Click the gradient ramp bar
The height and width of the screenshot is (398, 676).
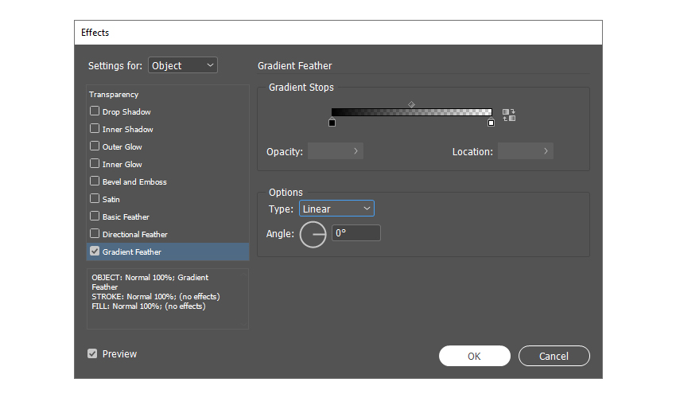(x=412, y=112)
